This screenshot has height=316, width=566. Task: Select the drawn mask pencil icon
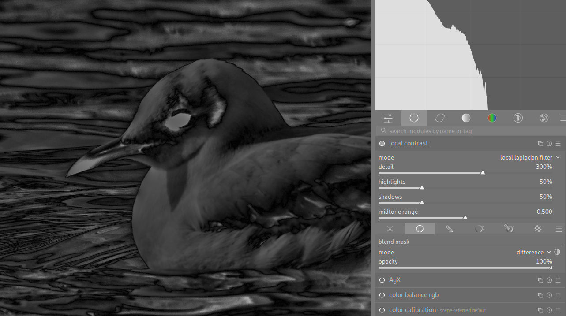pos(449,229)
